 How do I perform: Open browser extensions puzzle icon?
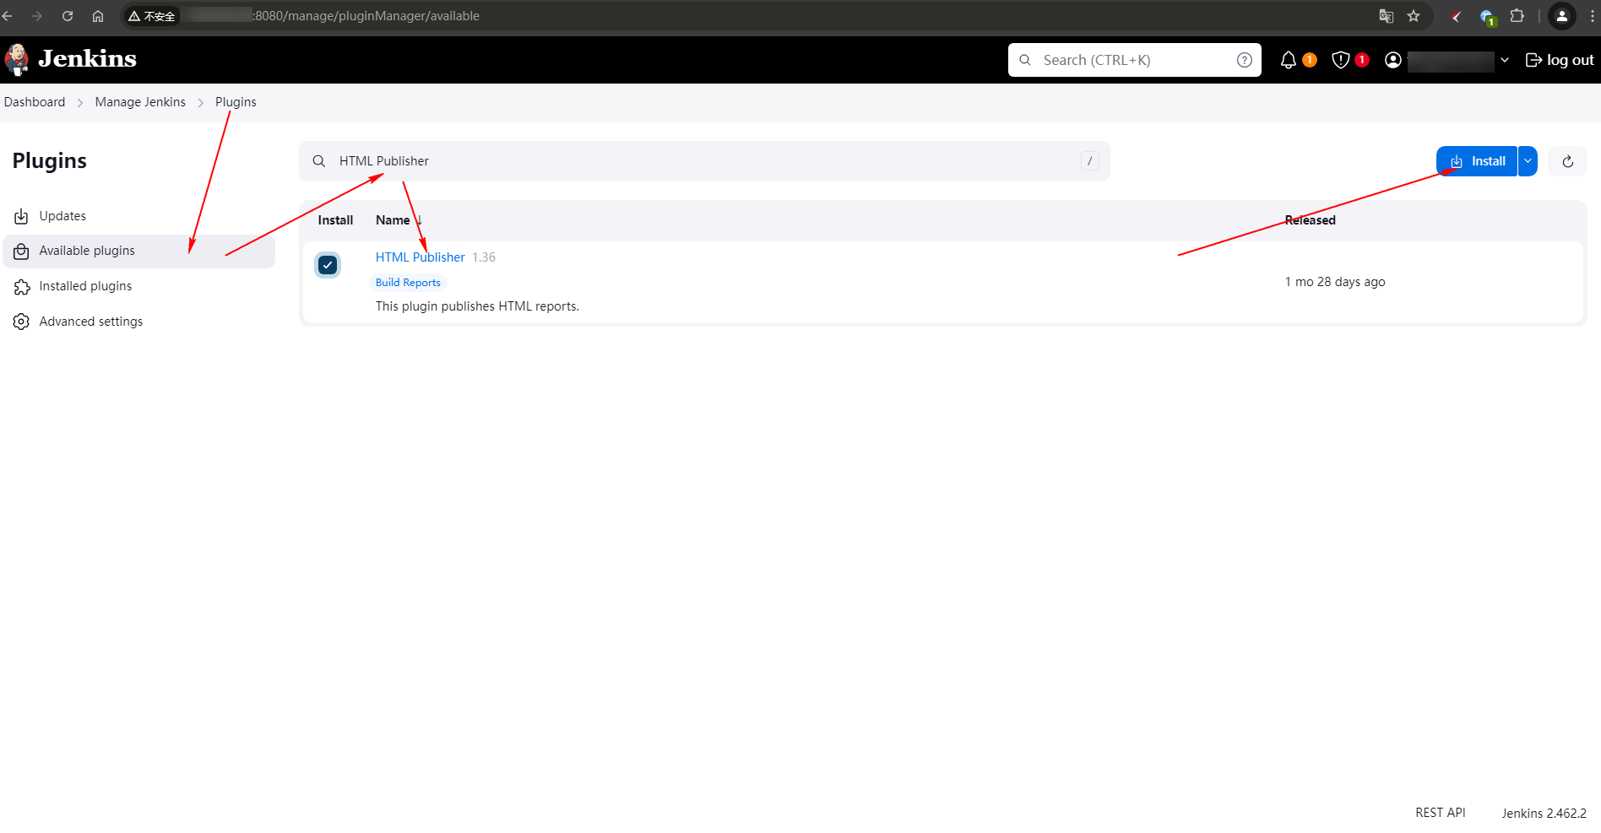coord(1517,16)
